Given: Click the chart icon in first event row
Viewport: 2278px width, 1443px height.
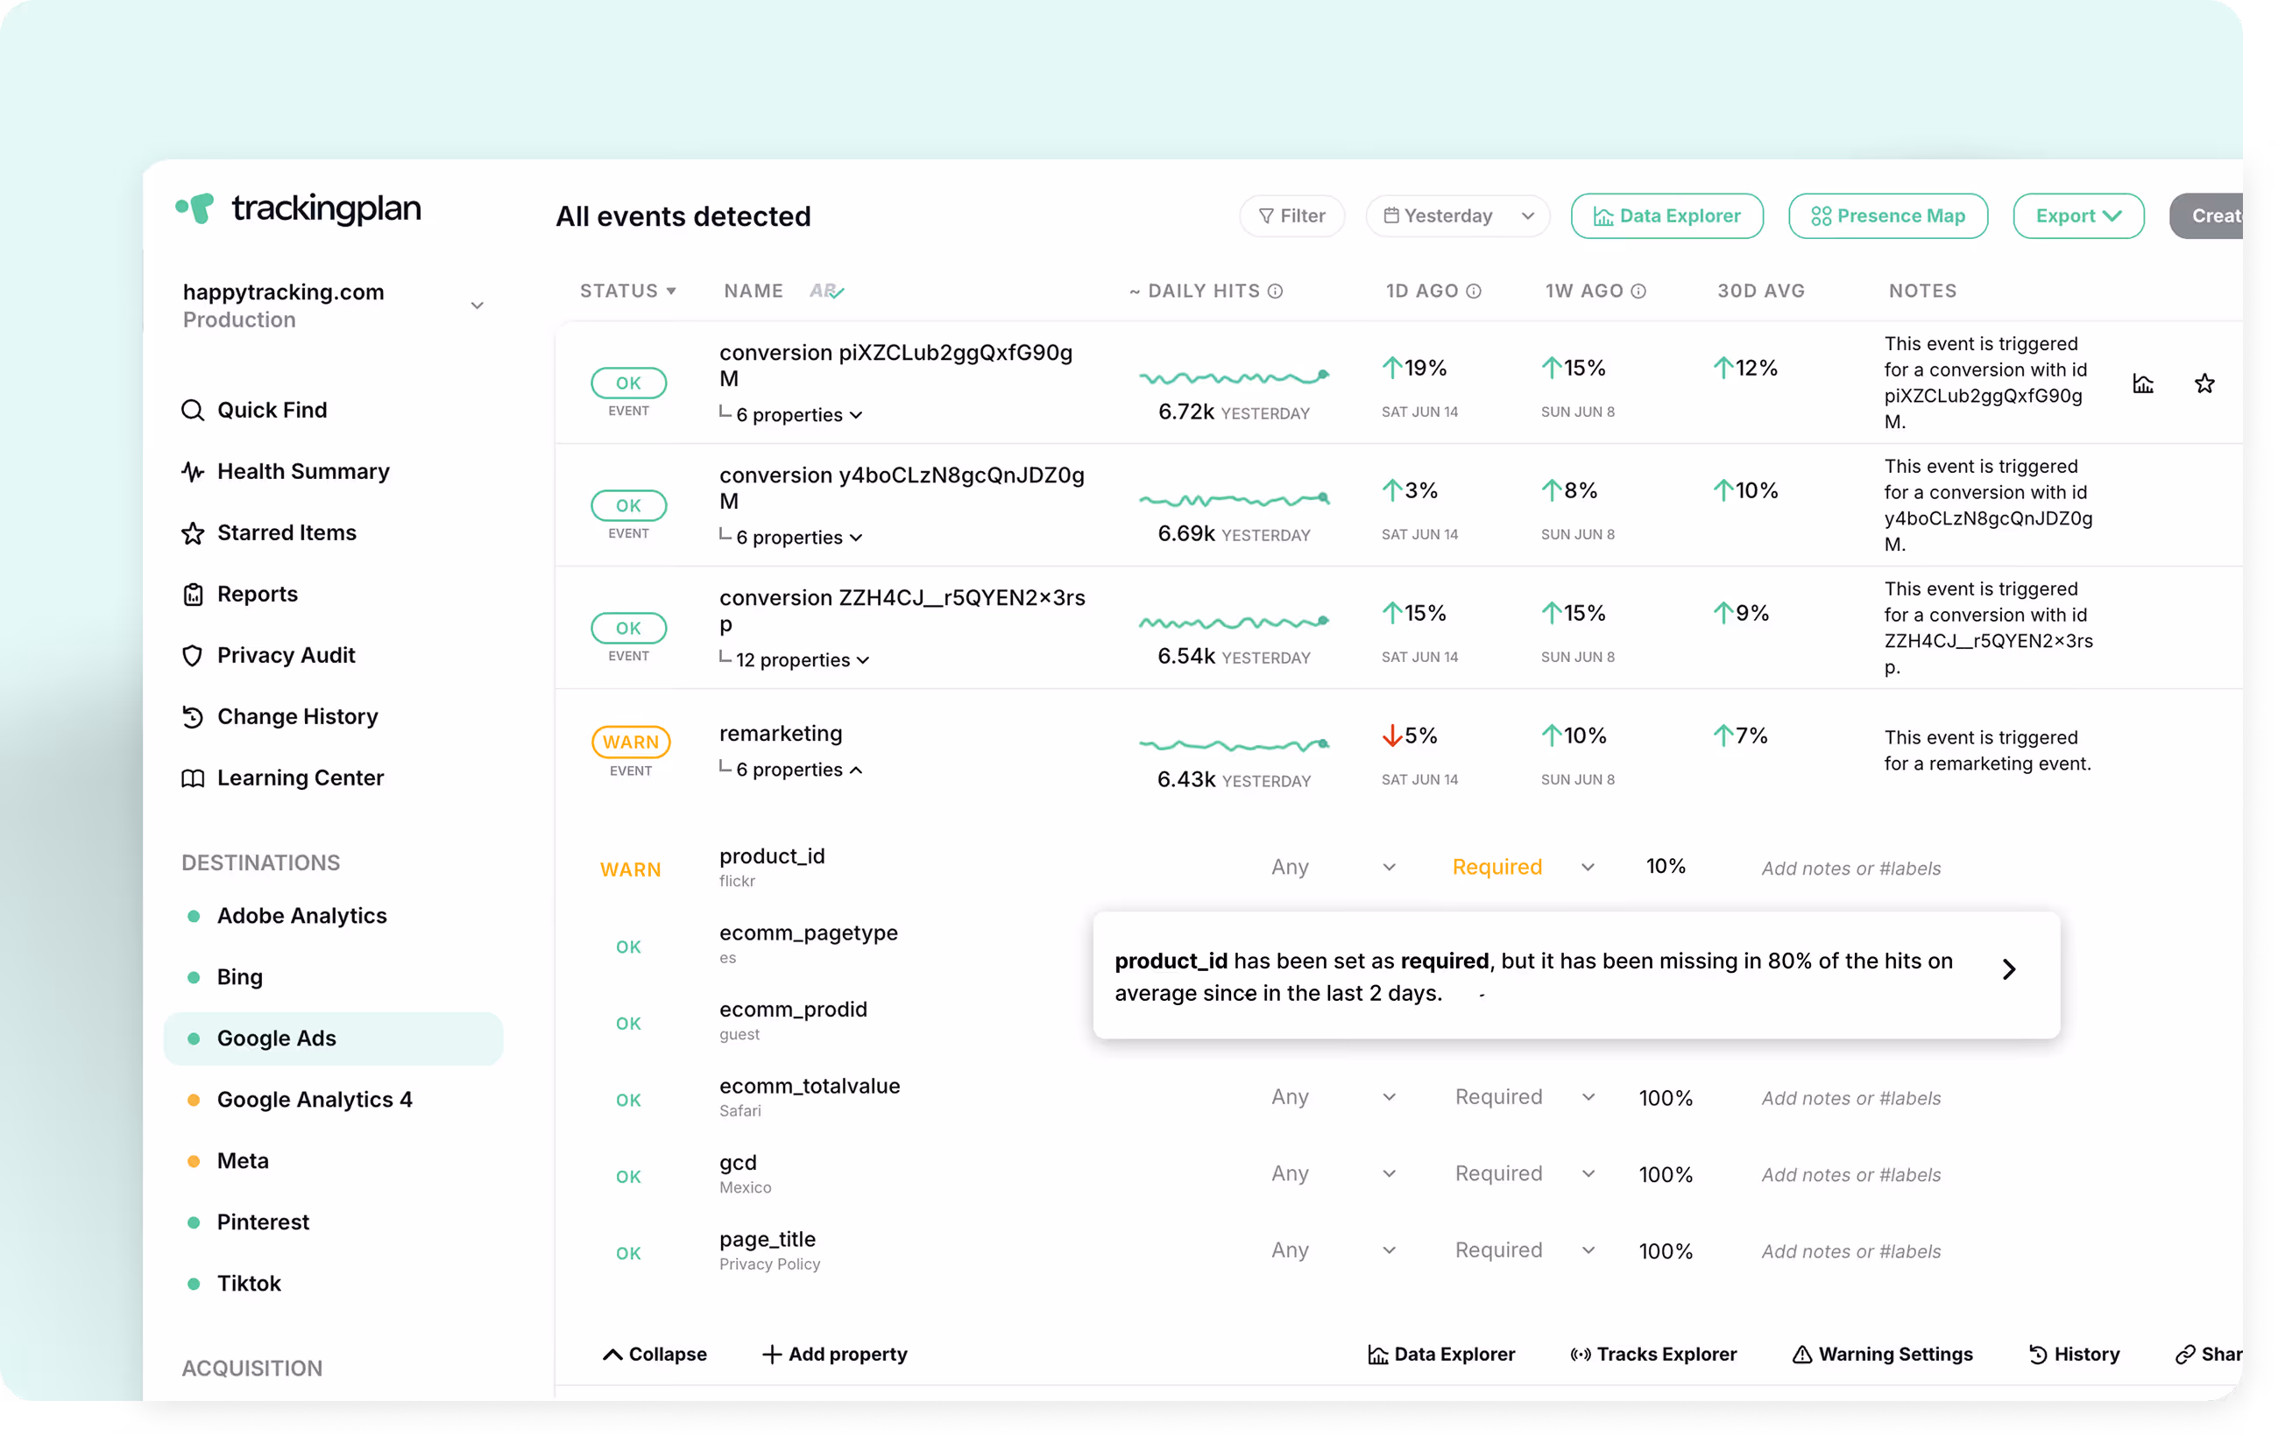Looking at the screenshot, I should (2143, 384).
